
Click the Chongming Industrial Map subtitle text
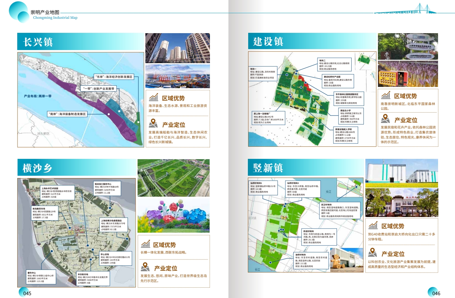point(55,18)
